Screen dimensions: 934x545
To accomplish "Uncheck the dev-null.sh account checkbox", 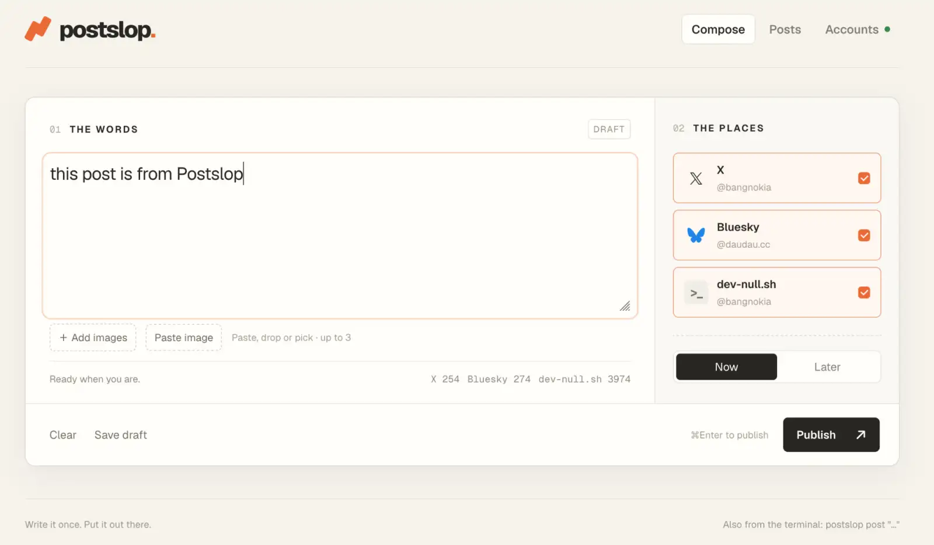I will coord(864,293).
